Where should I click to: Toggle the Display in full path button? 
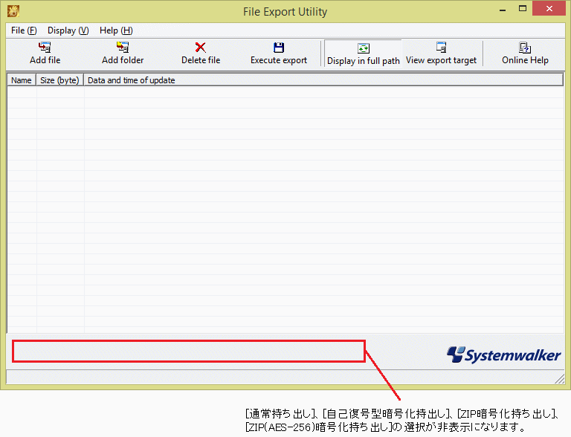(x=363, y=54)
